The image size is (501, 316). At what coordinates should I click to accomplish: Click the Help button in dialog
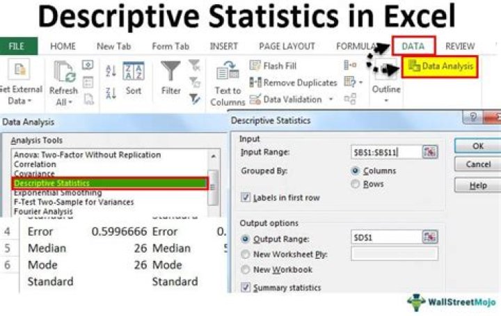point(478,185)
